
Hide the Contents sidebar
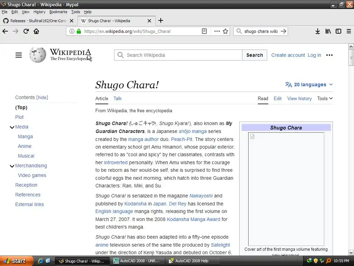point(42,97)
